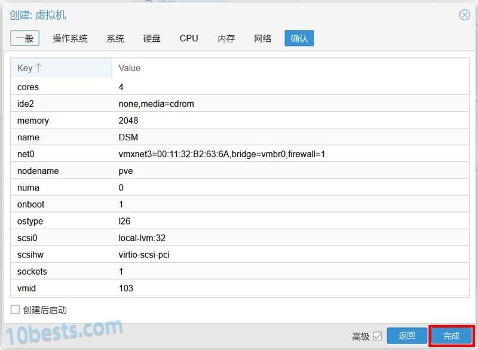Click the ostype value l26
This screenshot has height=350, width=478.
(124, 221)
